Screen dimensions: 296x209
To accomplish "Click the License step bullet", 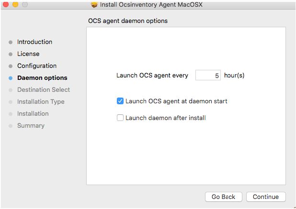I will pos(11,54).
